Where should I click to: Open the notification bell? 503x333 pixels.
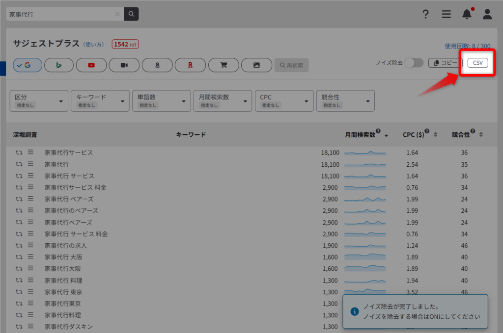pos(467,14)
